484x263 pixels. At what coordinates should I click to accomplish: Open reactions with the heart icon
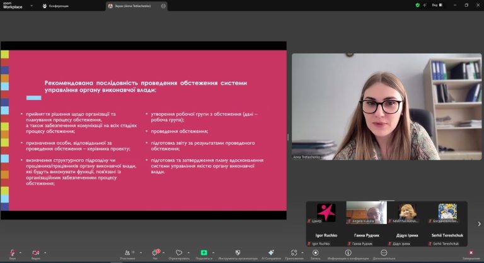pos(179,253)
